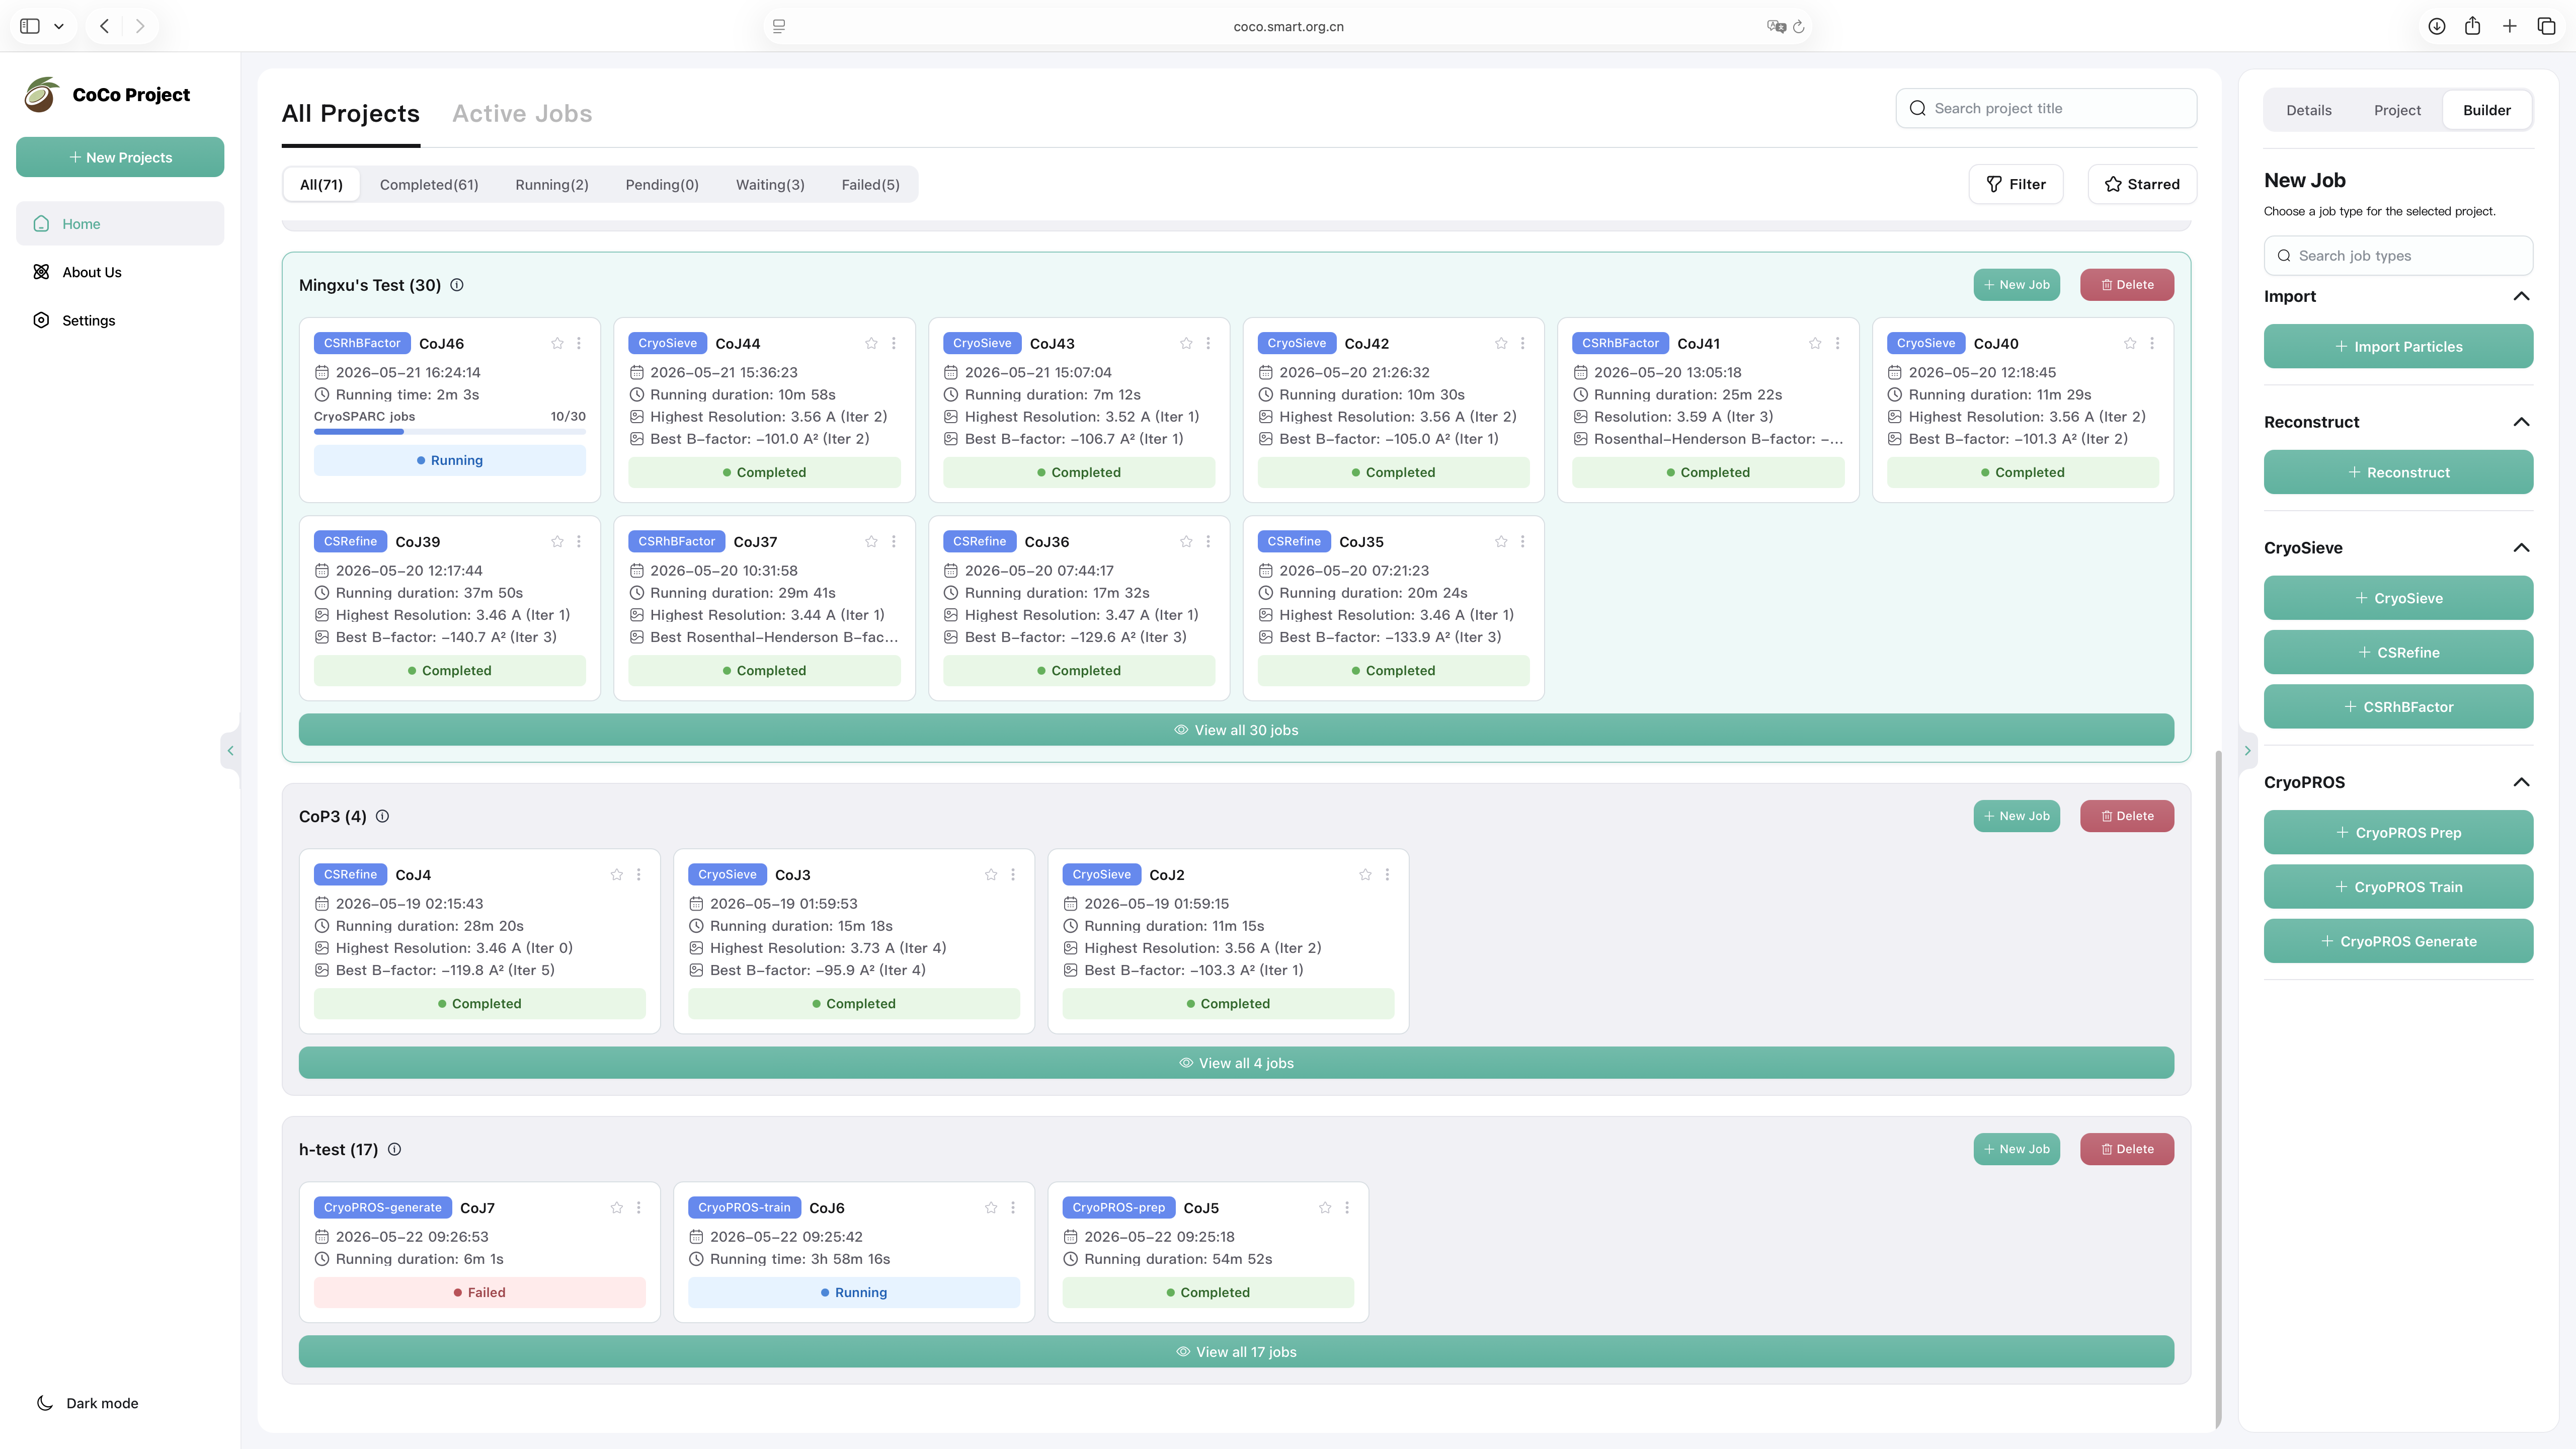Expand View all 17 jobs in h-test
2576x1449 pixels.
[1236, 1352]
